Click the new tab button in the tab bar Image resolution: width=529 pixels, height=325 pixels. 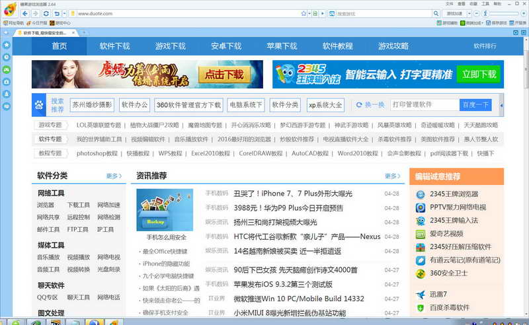[x=84, y=33]
